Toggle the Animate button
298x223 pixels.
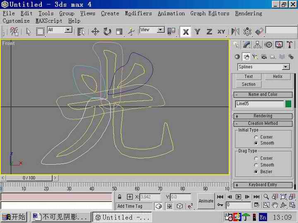(206, 201)
